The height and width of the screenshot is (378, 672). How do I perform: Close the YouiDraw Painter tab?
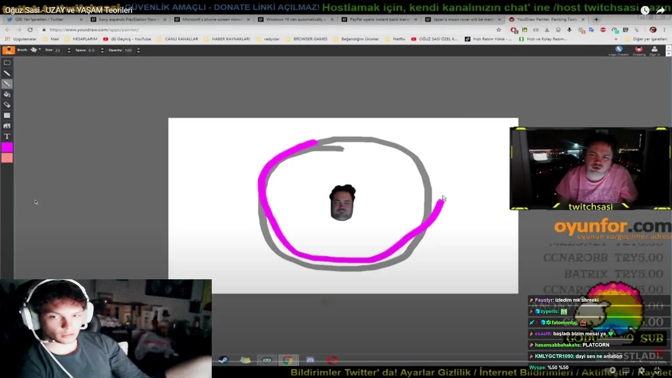(x=583, y=19)
